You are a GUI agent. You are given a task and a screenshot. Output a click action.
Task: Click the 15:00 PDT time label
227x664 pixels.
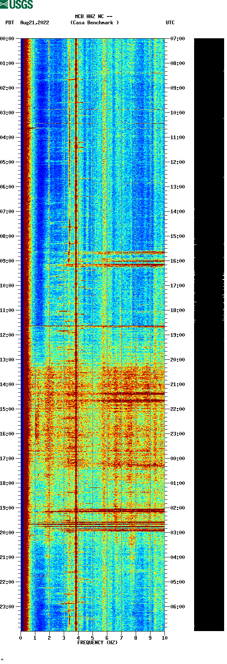pos(7,409)
